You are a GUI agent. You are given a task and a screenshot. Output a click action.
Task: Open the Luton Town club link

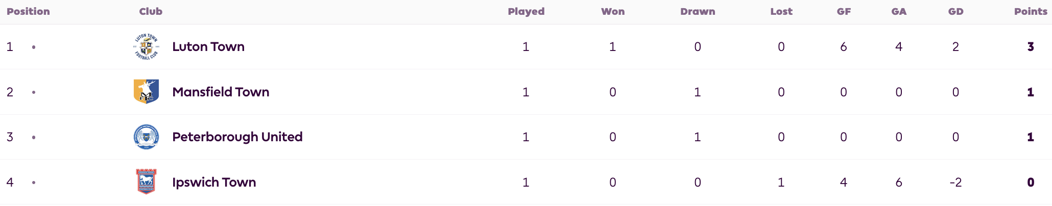[x=208, y=47]
